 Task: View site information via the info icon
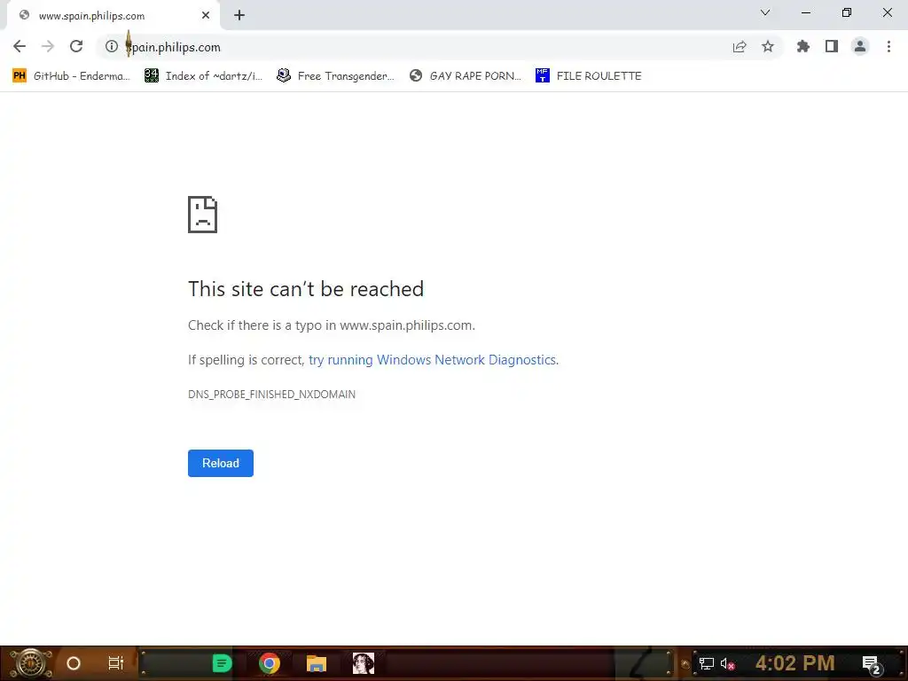point(111,46)
